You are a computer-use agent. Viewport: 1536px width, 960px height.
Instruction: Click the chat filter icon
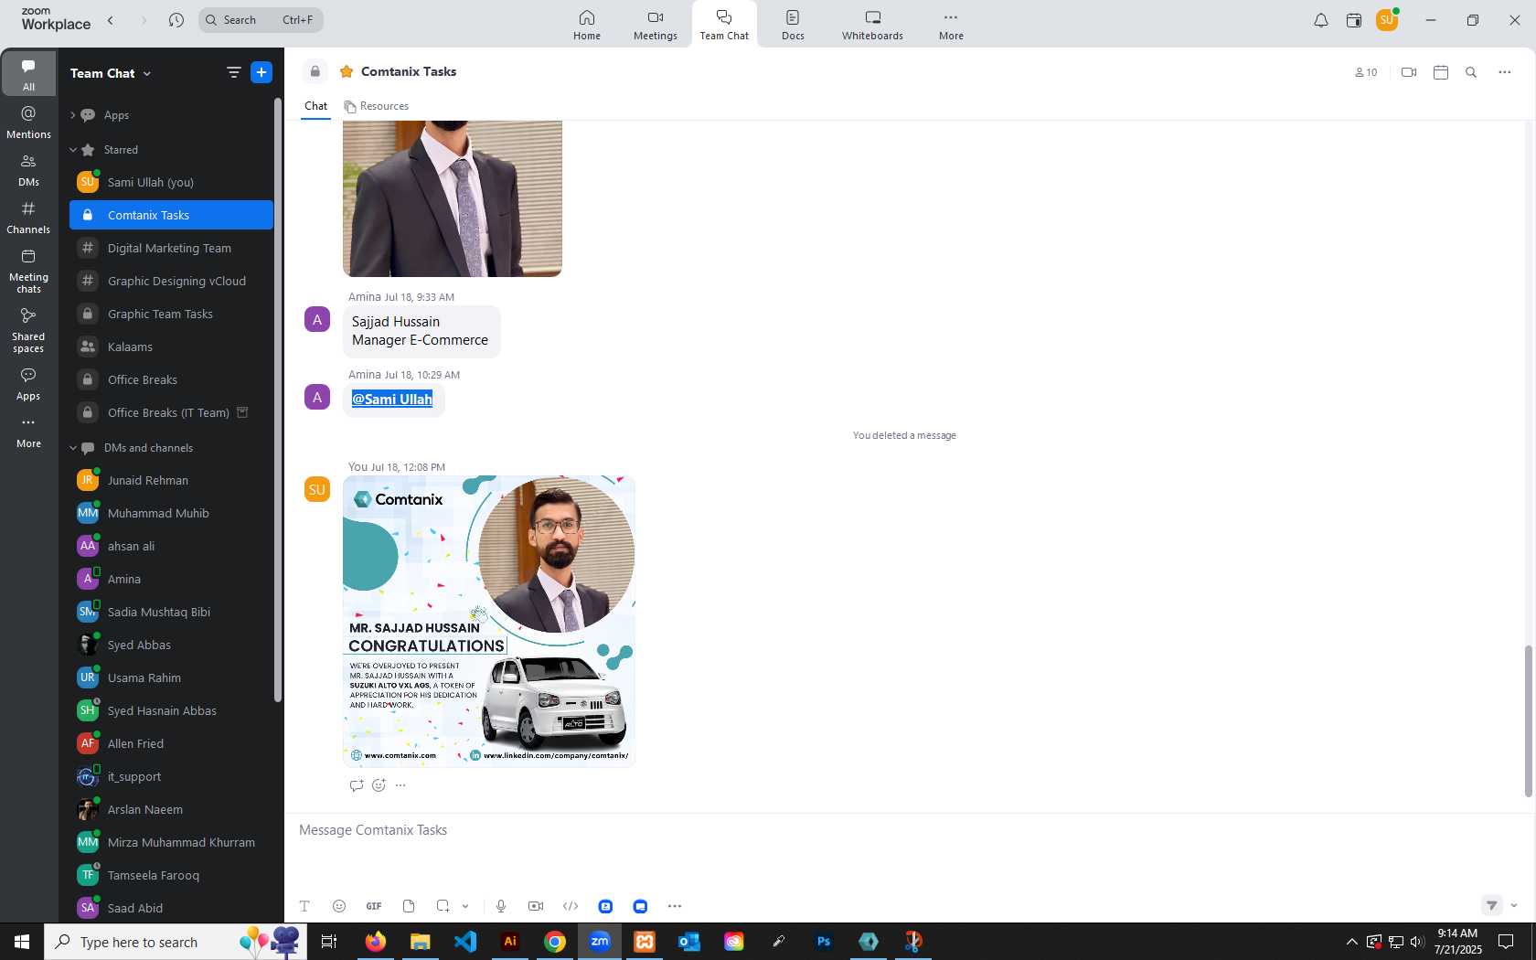pos(234,72)
